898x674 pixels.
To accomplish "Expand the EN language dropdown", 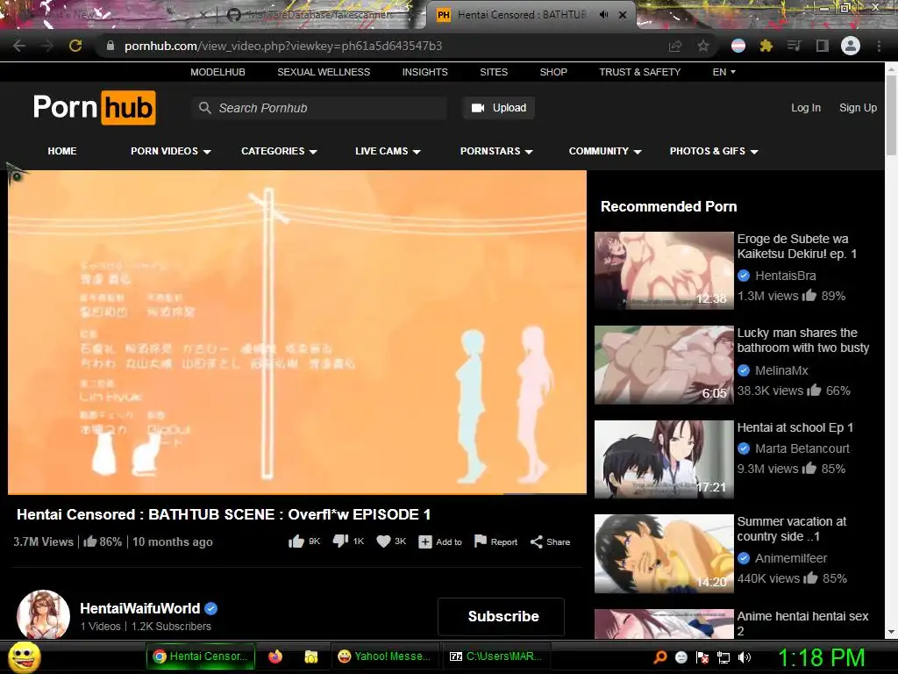I will (723, 72).
